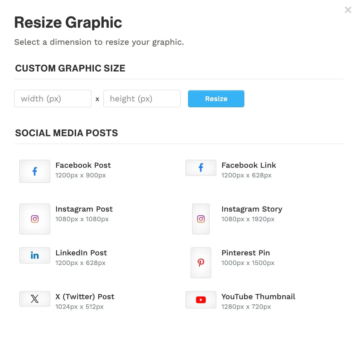Focus the width (px) input field
Viewport: 358px width, 342px height.
coord(53,99)
